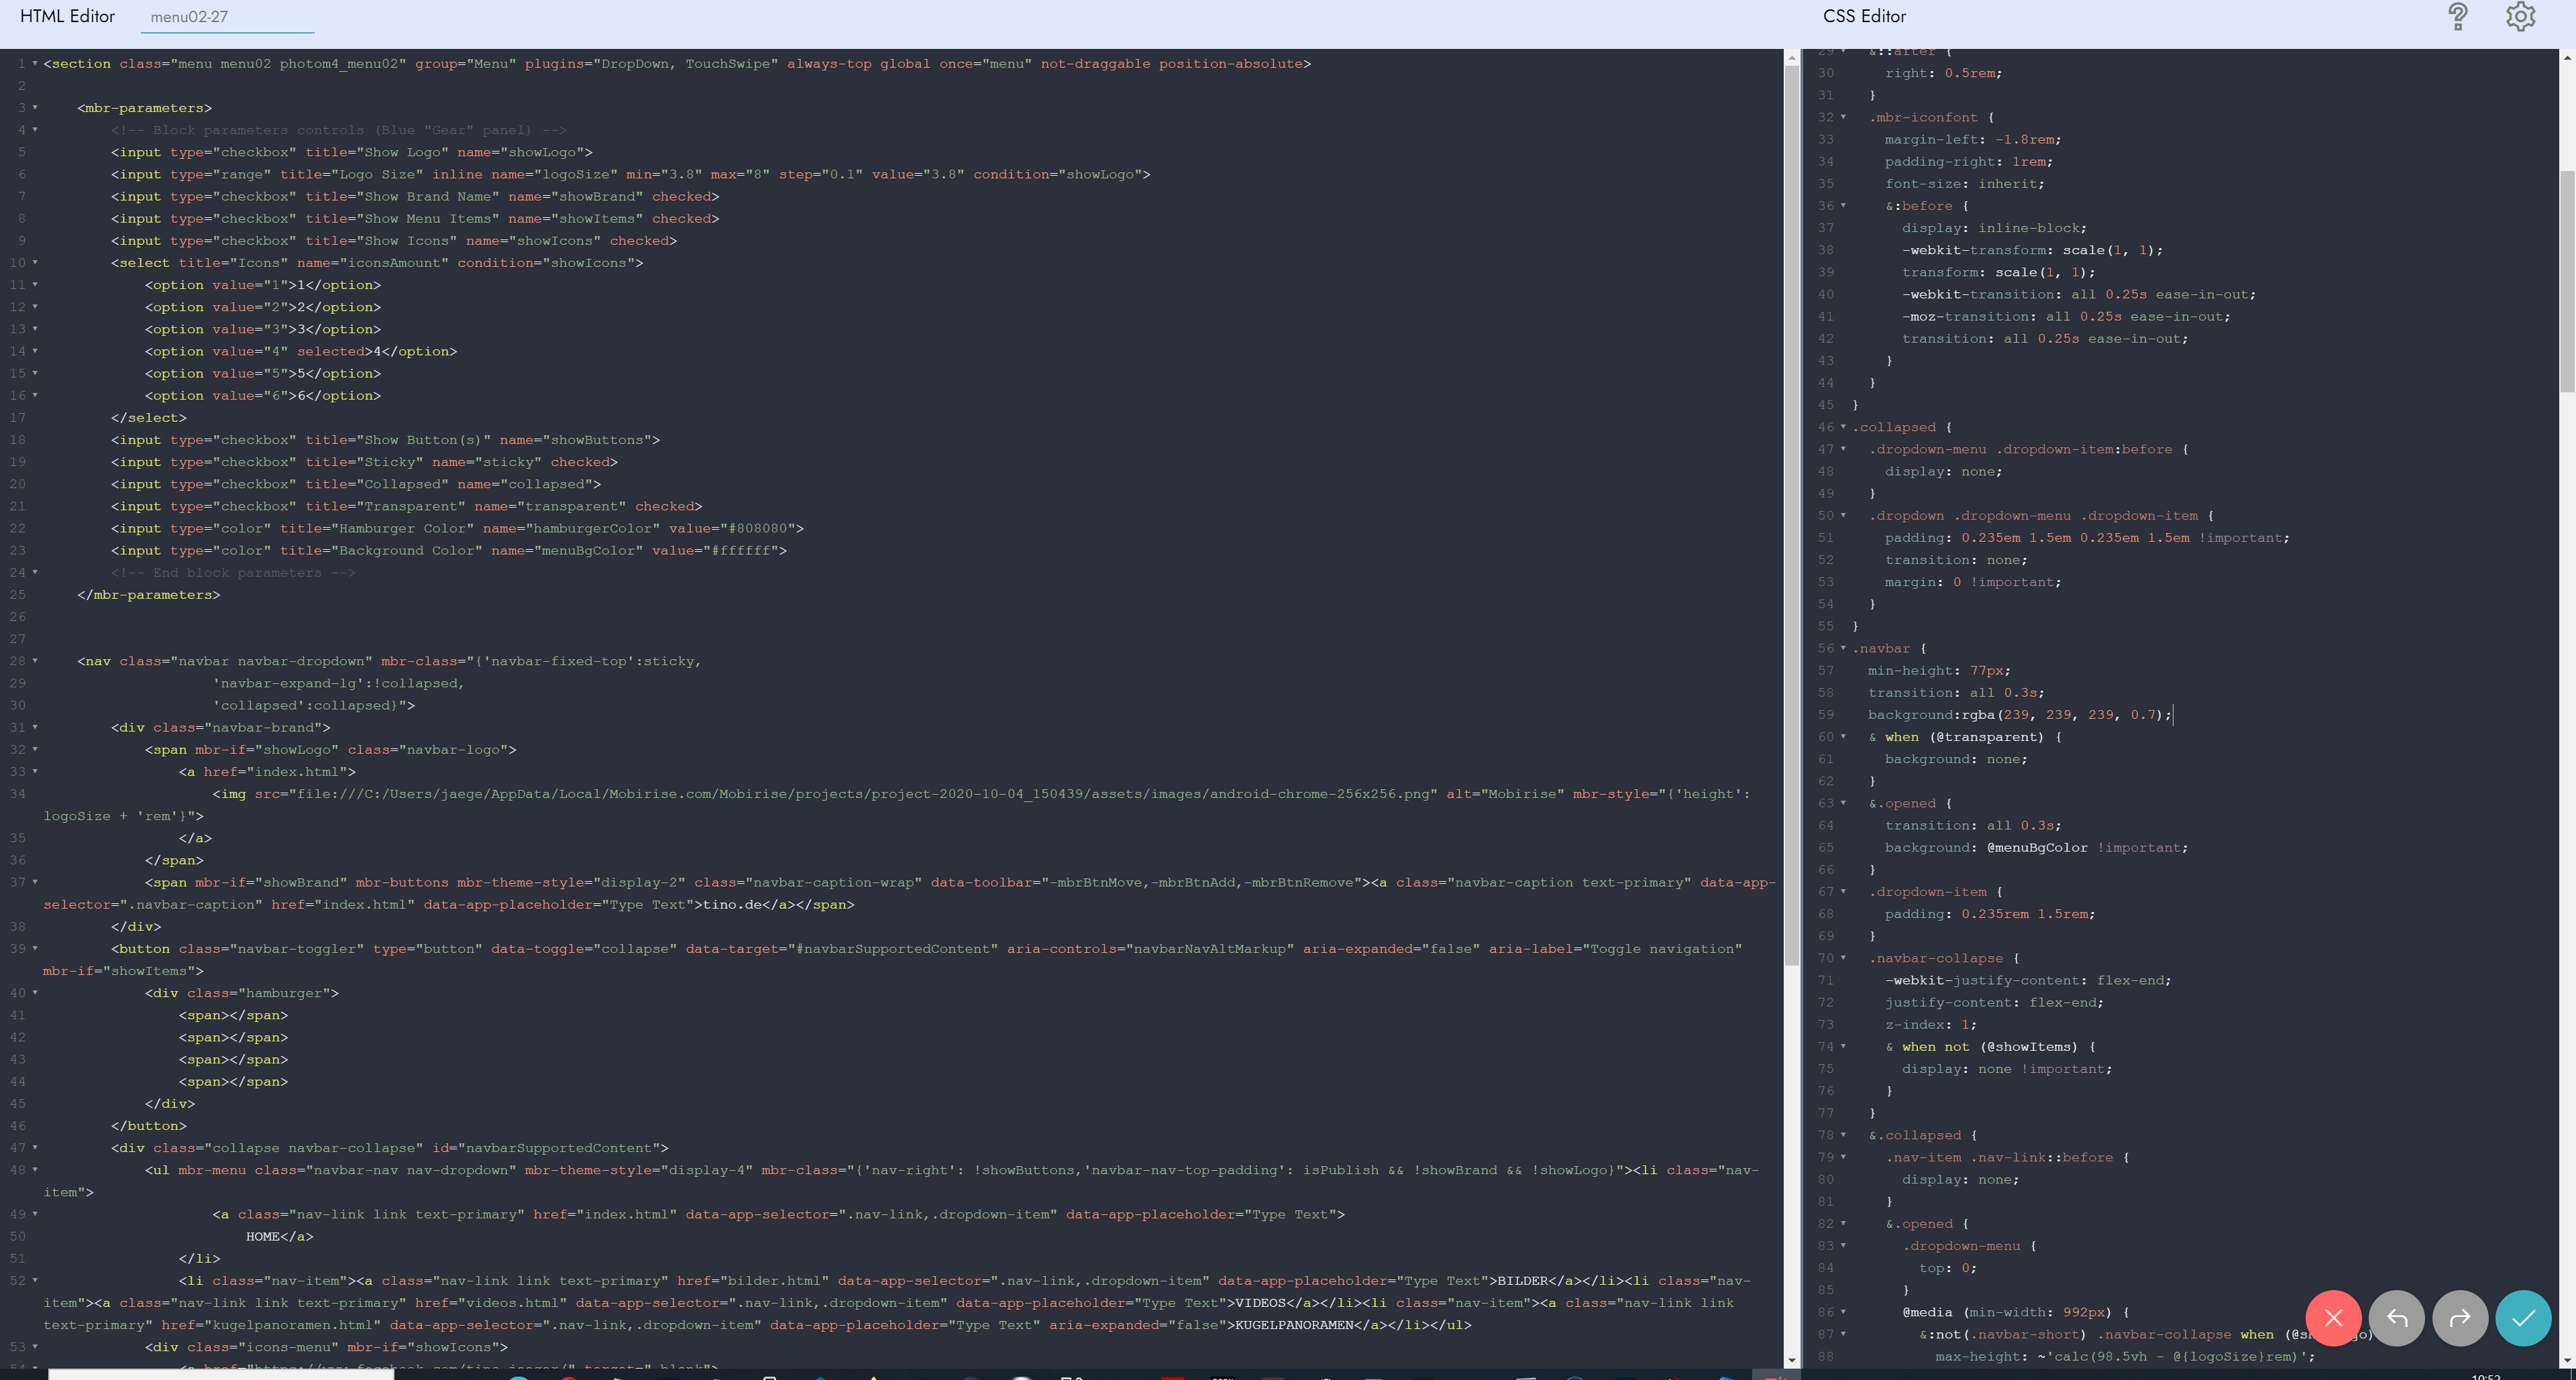Fold the nav element at HTML line 28

(35, 662)
